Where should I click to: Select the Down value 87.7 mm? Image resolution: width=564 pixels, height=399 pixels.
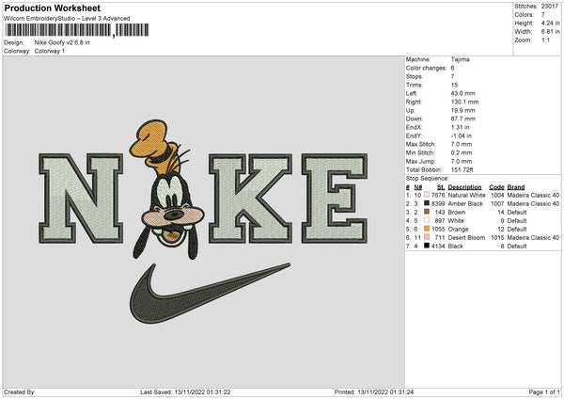pyautogui.click(x=462, y=119)
